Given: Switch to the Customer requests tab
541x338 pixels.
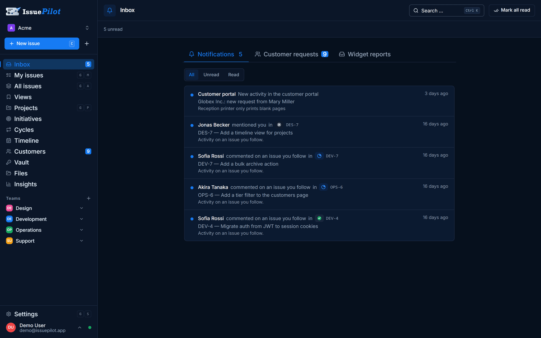Looking at the screenshot, I should (x=291, y=54).
